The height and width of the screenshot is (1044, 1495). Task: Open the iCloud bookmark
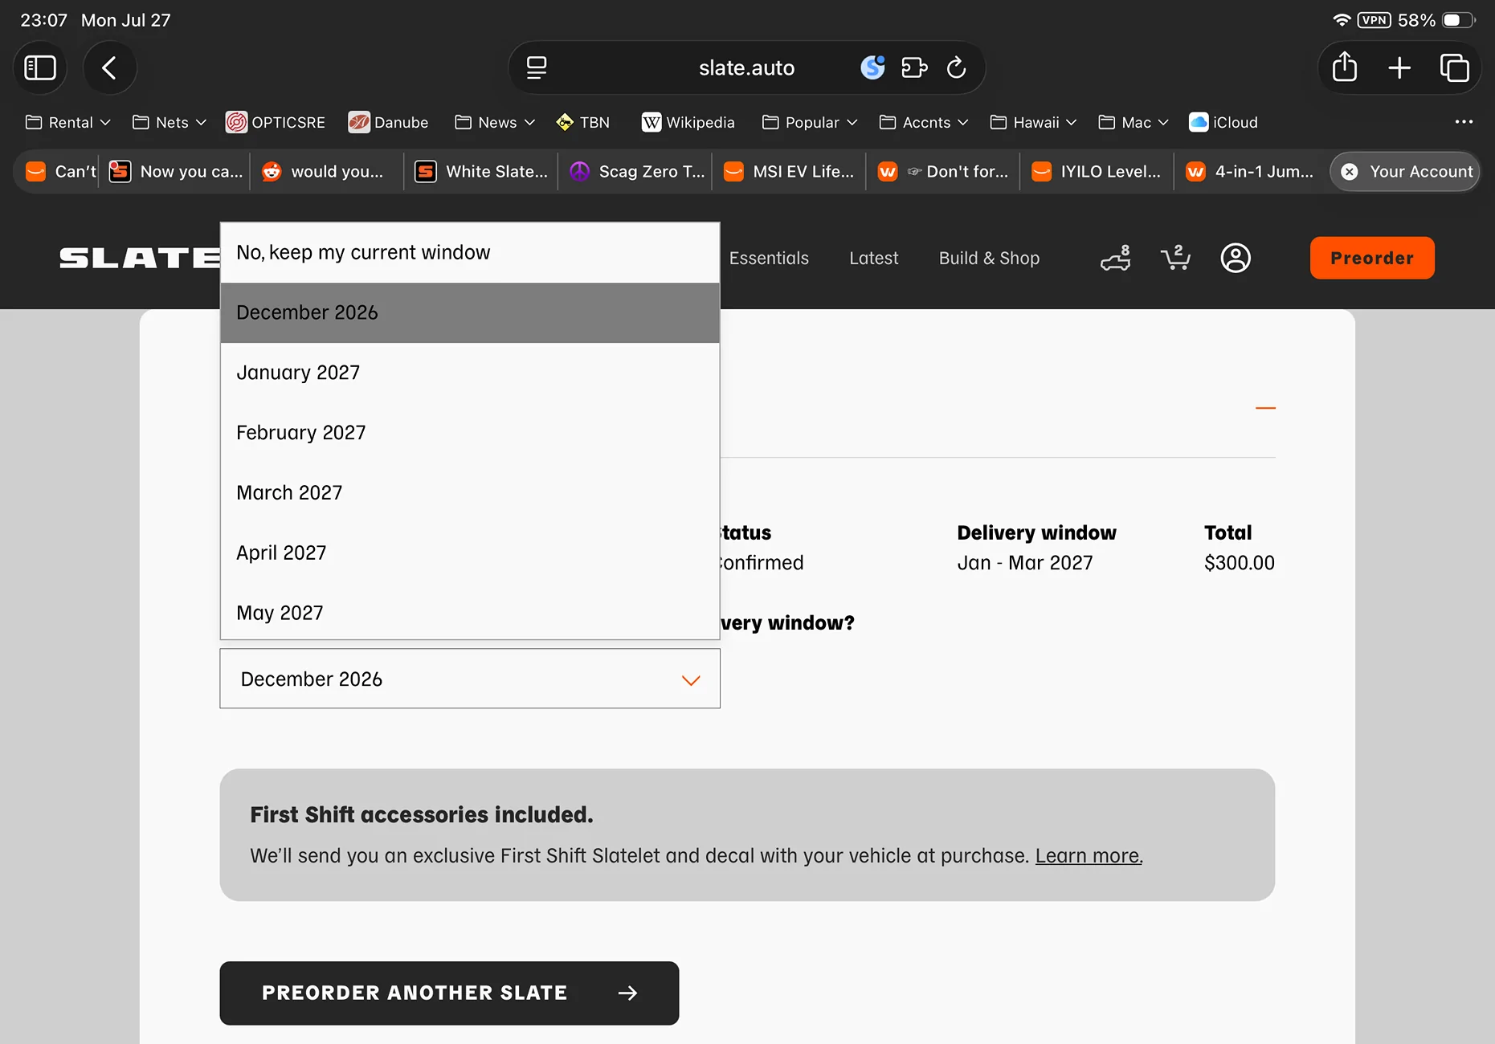point(1223,122)
